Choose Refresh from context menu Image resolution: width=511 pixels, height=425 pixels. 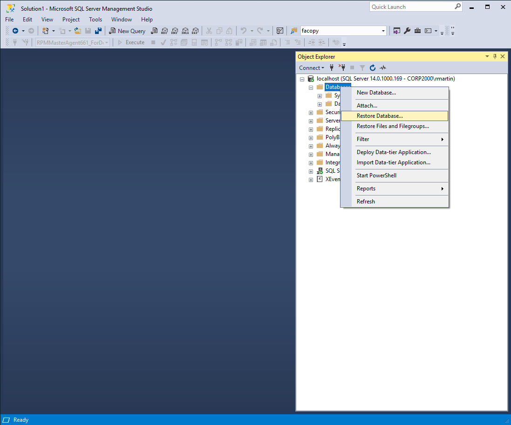(395, 201)
